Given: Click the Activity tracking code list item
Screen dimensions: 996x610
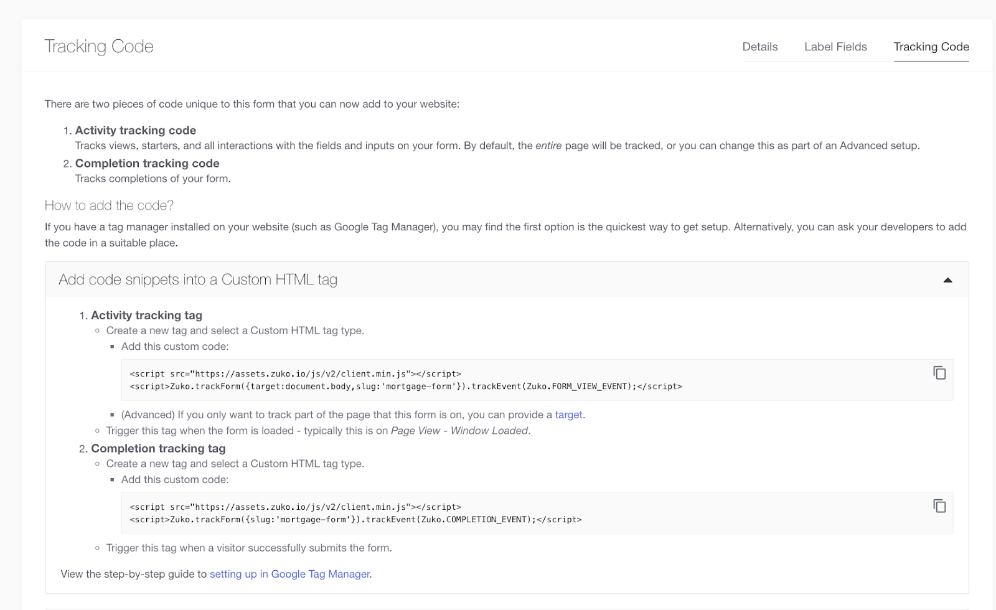Looking at the screenshot, I should tap(135, 130).
